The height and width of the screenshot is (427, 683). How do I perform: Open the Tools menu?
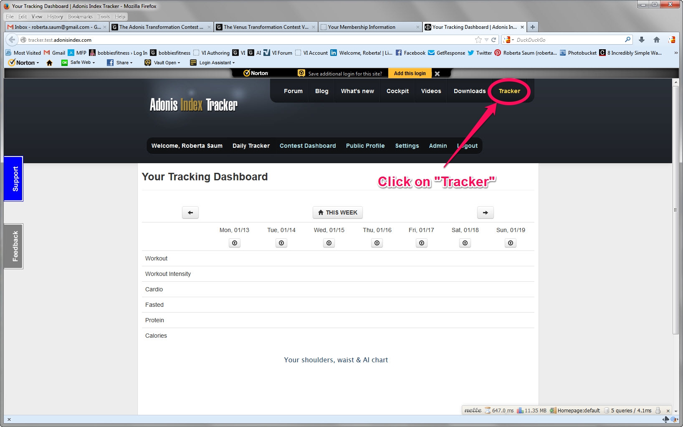tap(104, 17)
